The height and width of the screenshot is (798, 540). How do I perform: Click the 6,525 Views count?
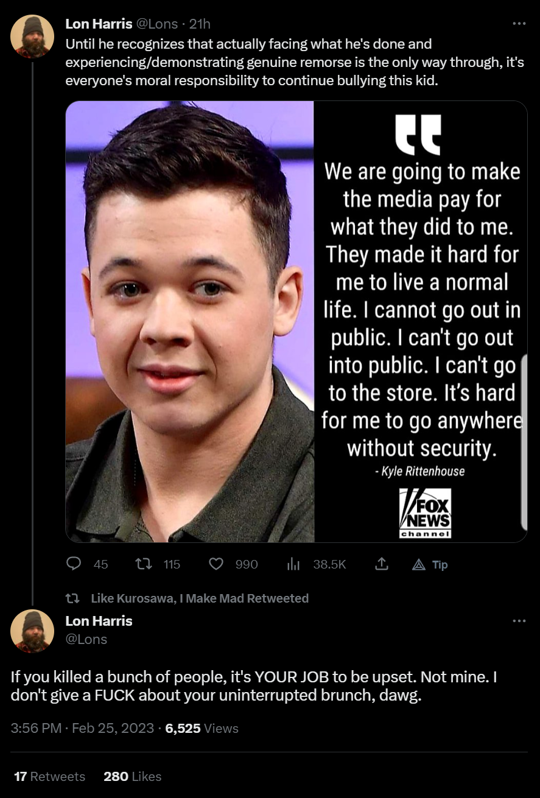[202, 728]
